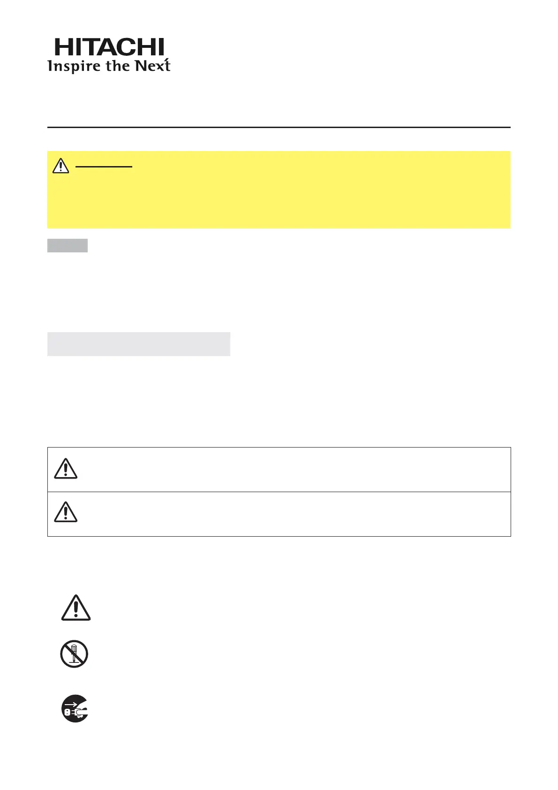Click the word 'Inspire' in the tagline

74,66
